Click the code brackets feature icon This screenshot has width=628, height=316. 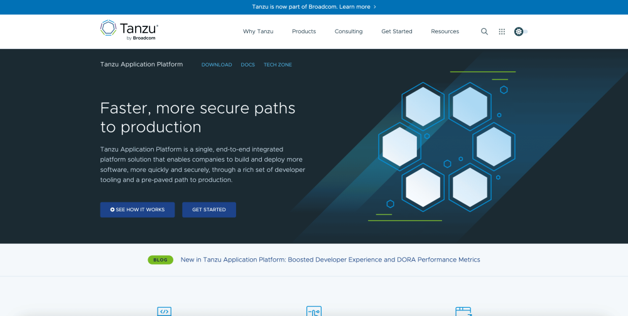click(164, 311)
